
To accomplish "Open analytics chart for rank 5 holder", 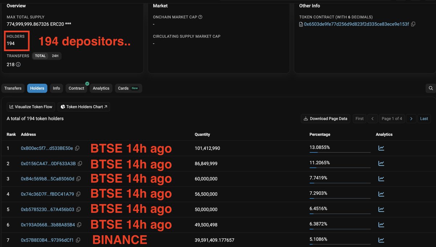I will click(381, 209).
